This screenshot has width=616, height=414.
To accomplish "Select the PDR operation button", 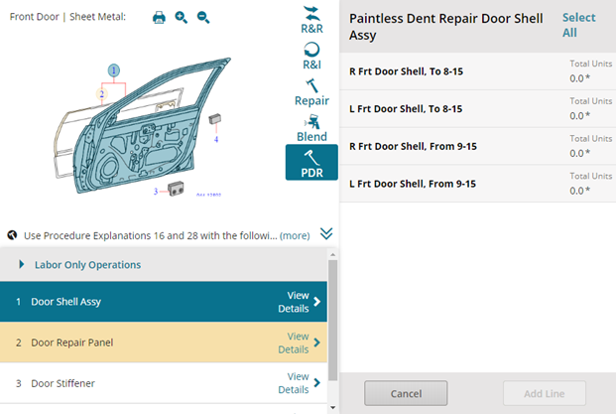I will point(311,163).
